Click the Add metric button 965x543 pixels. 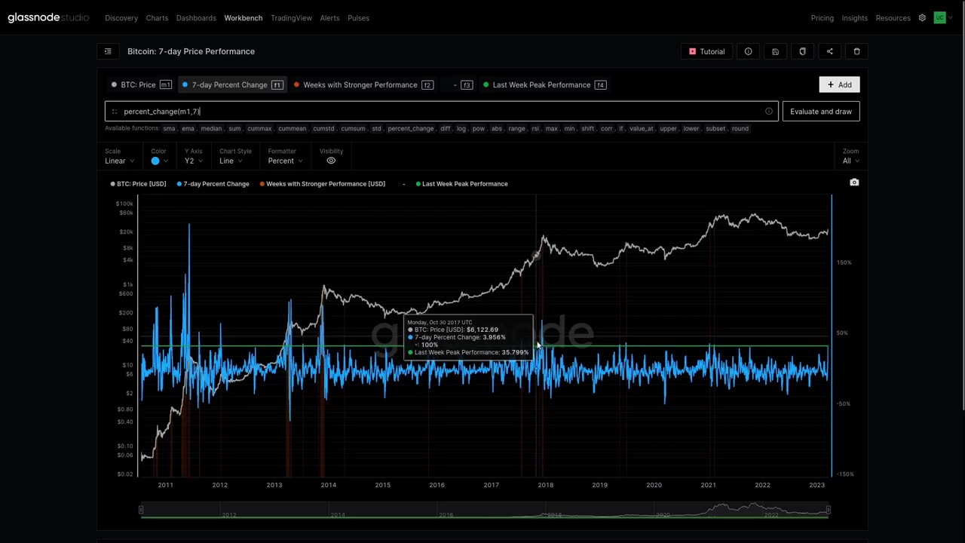[839, 84]
